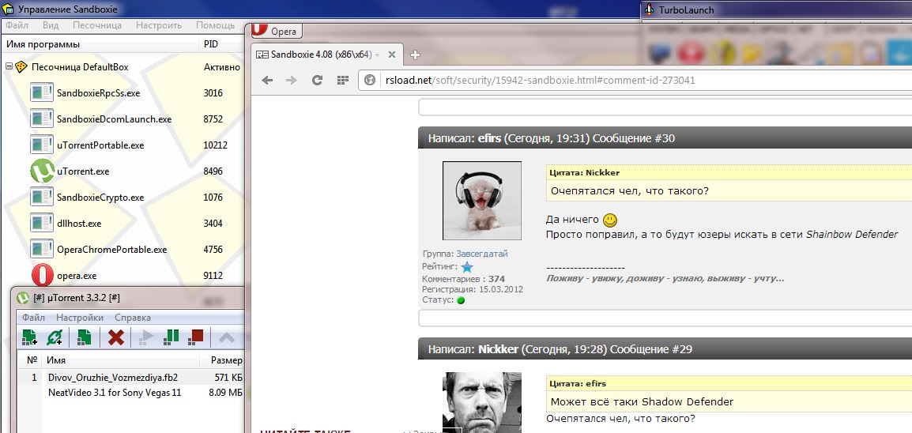Pause the torrent with the pause icon
Viewport: 912px width, 433px height.
pyautogui.click(x=171, y=337)
